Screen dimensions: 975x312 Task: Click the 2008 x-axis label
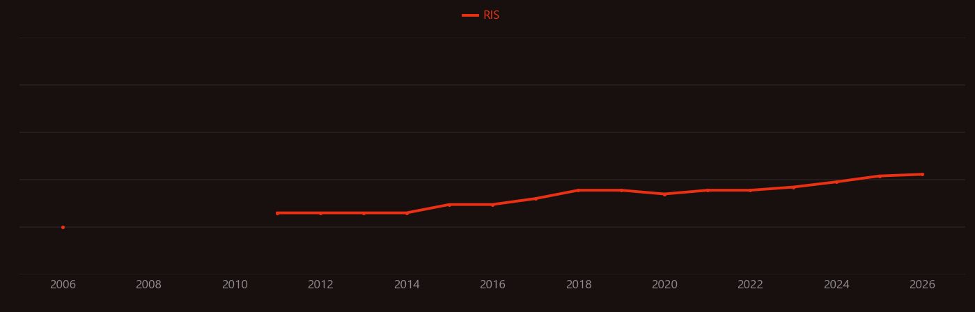148,285
